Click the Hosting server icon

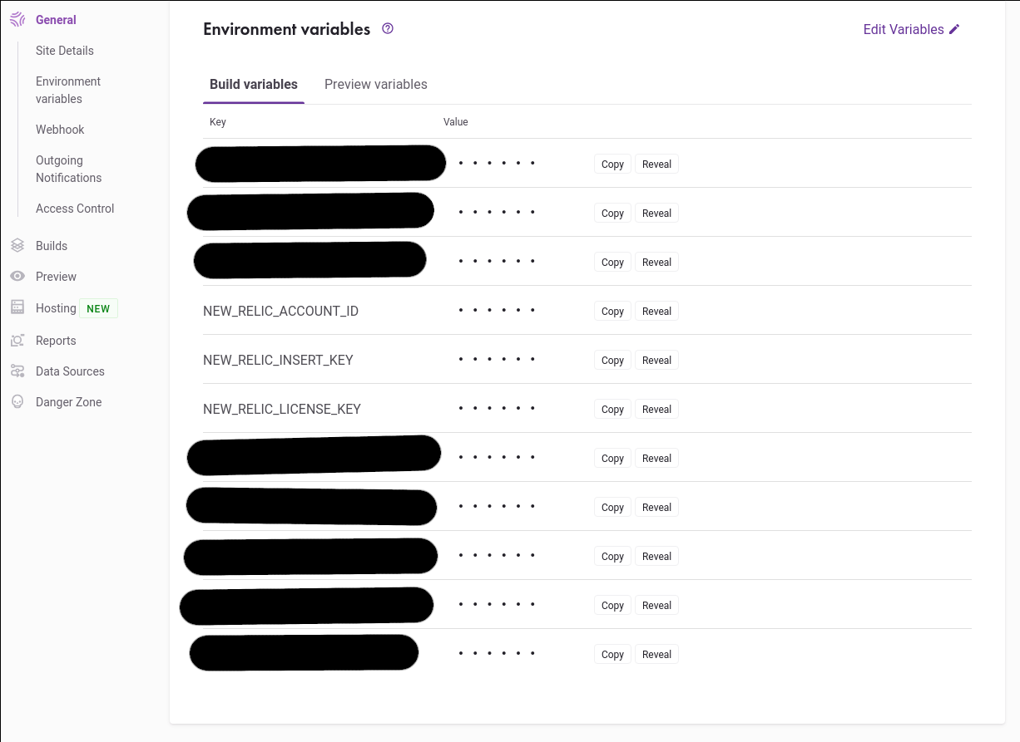point(17,307)
